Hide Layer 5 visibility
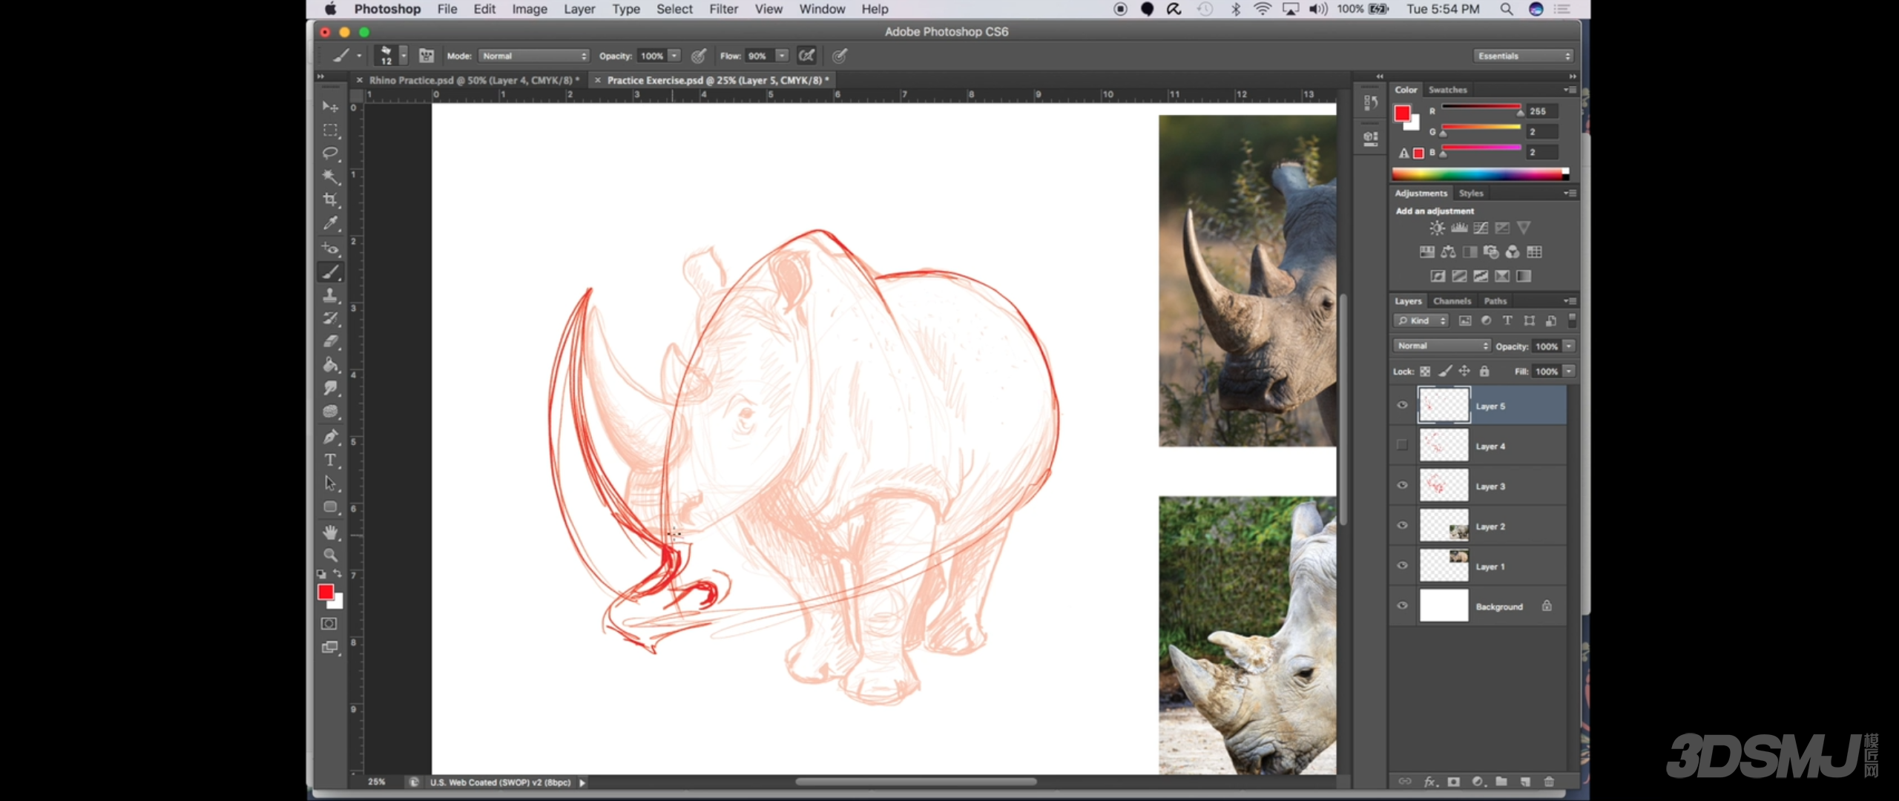The height and width of the screenshot is (801, 1899). pos(1402,406)
